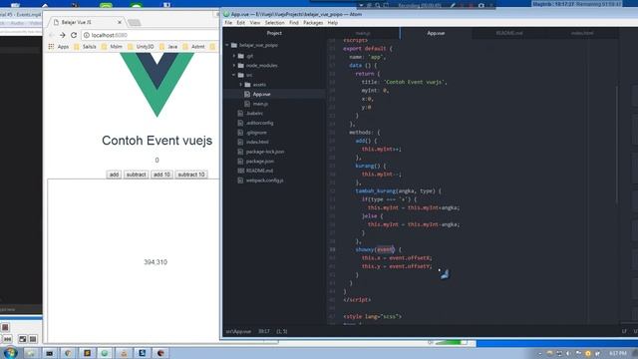This screenshot has width=638, height=359.
Task: Select the Project tree view tab
Action: pyautogui.click(x=274, y=33)
